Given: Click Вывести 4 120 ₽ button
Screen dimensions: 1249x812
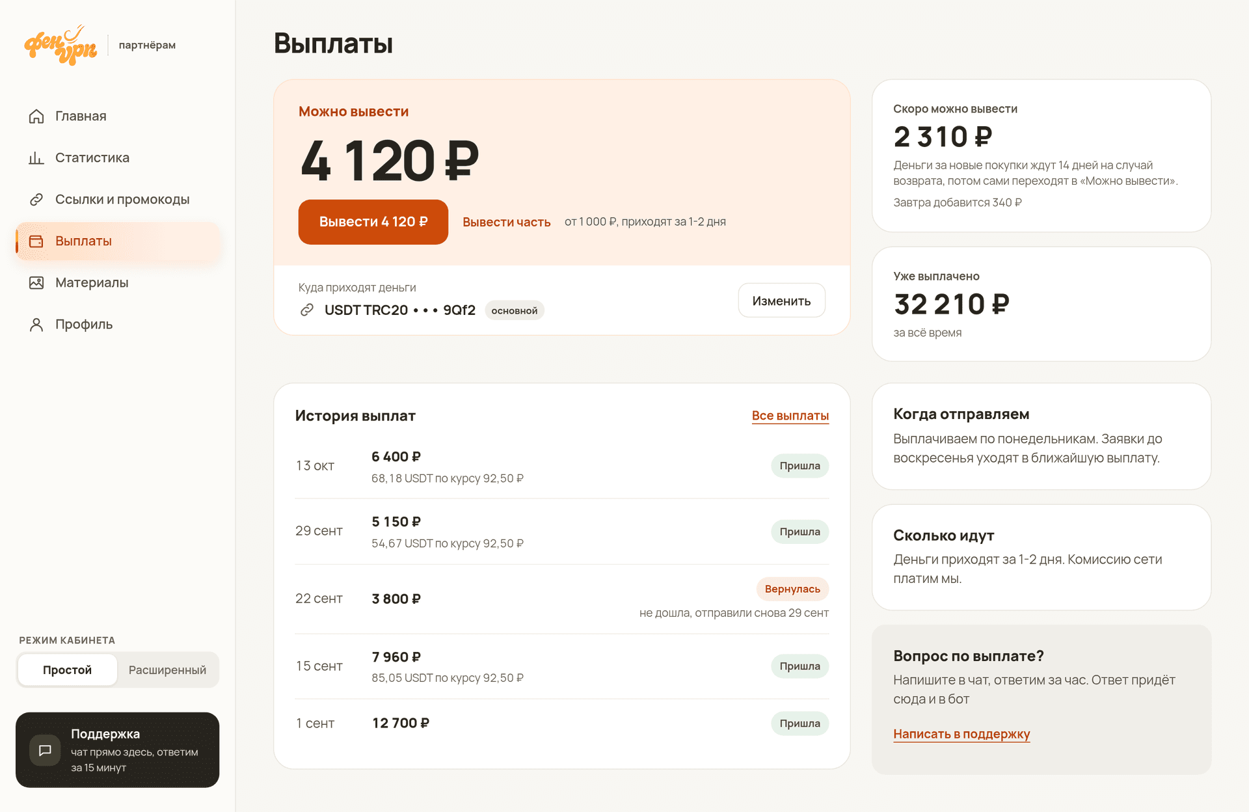Looking at the screenshot, I should pos(373,222).
